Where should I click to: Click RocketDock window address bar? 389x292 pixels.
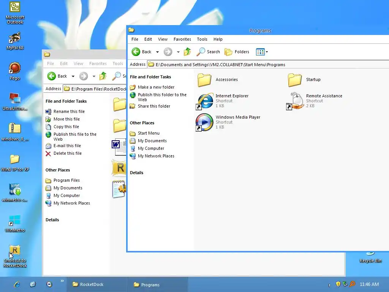point(95,89)
